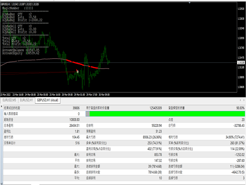Click the average consecutive wins value 10
Screen dimensions: 246x185
click(x=160, y=178)
